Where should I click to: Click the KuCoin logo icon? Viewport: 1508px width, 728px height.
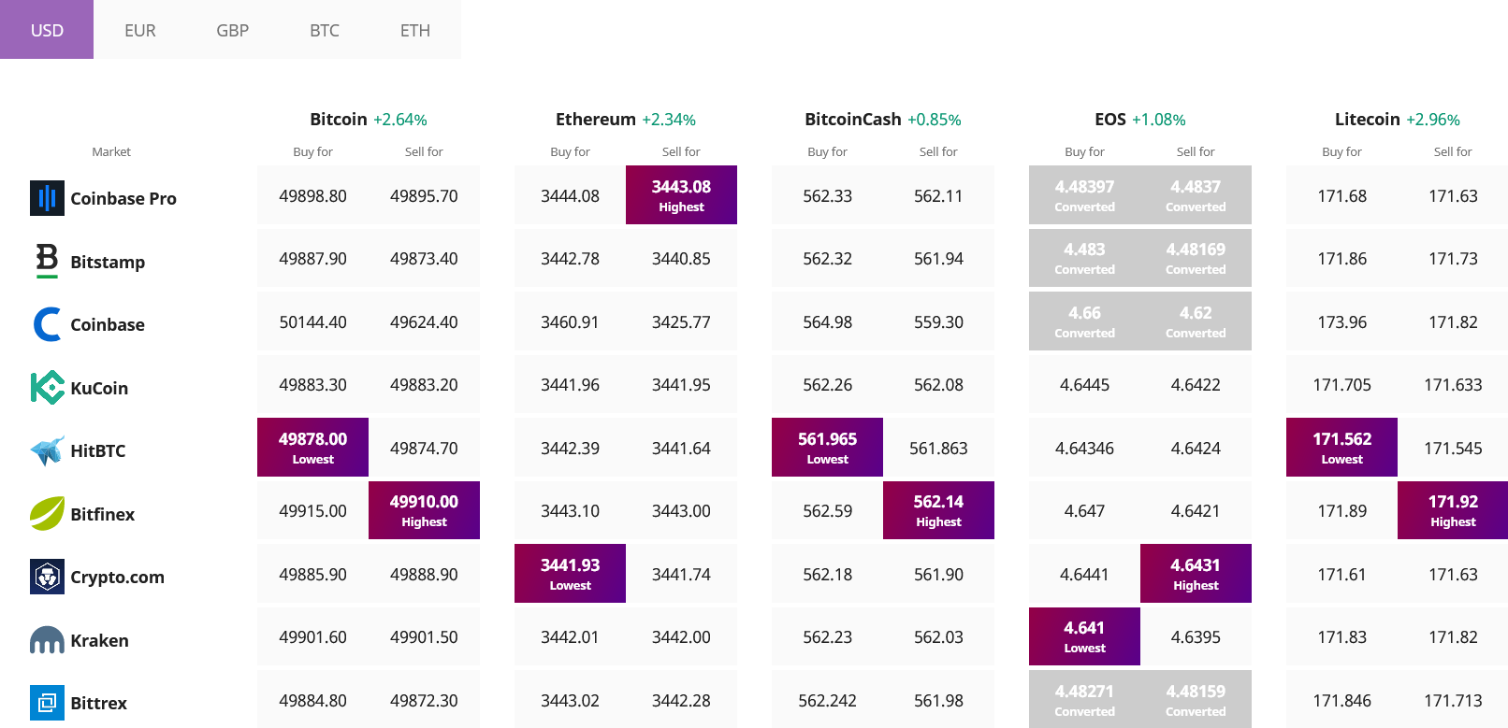point(47,387)
